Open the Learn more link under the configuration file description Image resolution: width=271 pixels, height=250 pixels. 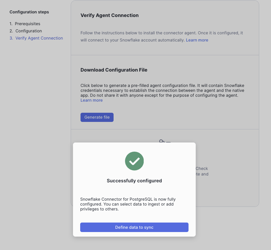(x=91, y=100)
